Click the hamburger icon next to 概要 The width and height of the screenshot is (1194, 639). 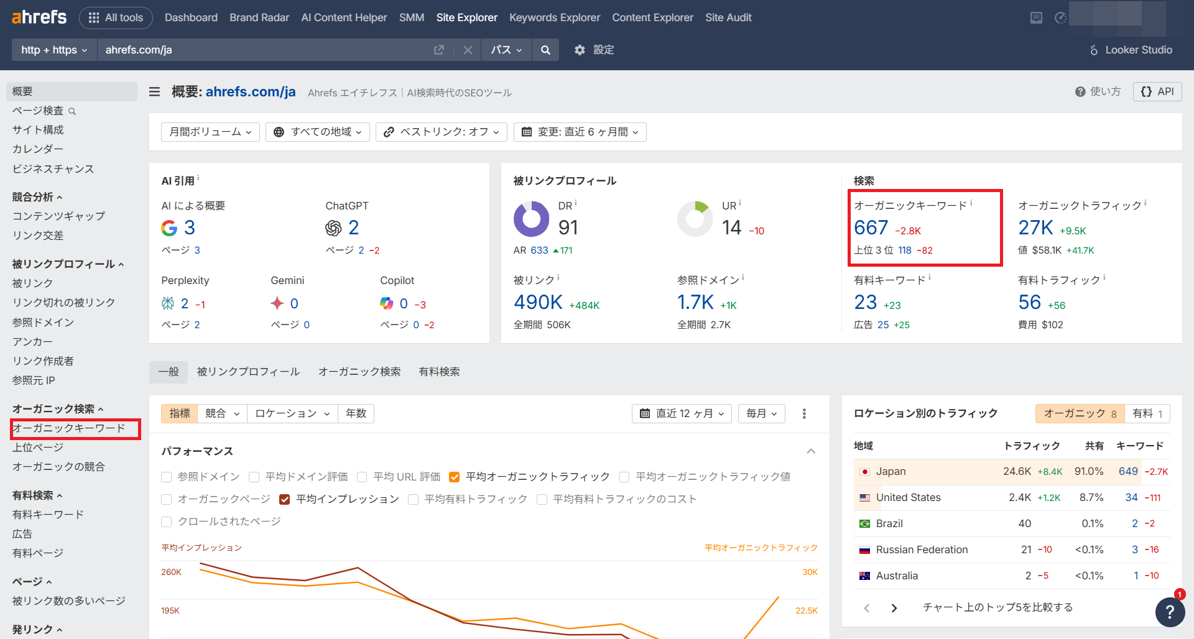pos(154,91)
